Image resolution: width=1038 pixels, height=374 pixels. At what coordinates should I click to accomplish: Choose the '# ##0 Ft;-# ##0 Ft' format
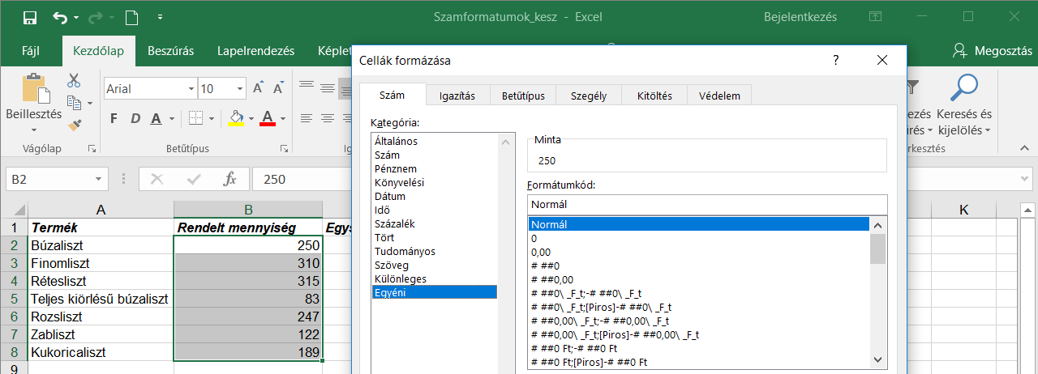699,348
